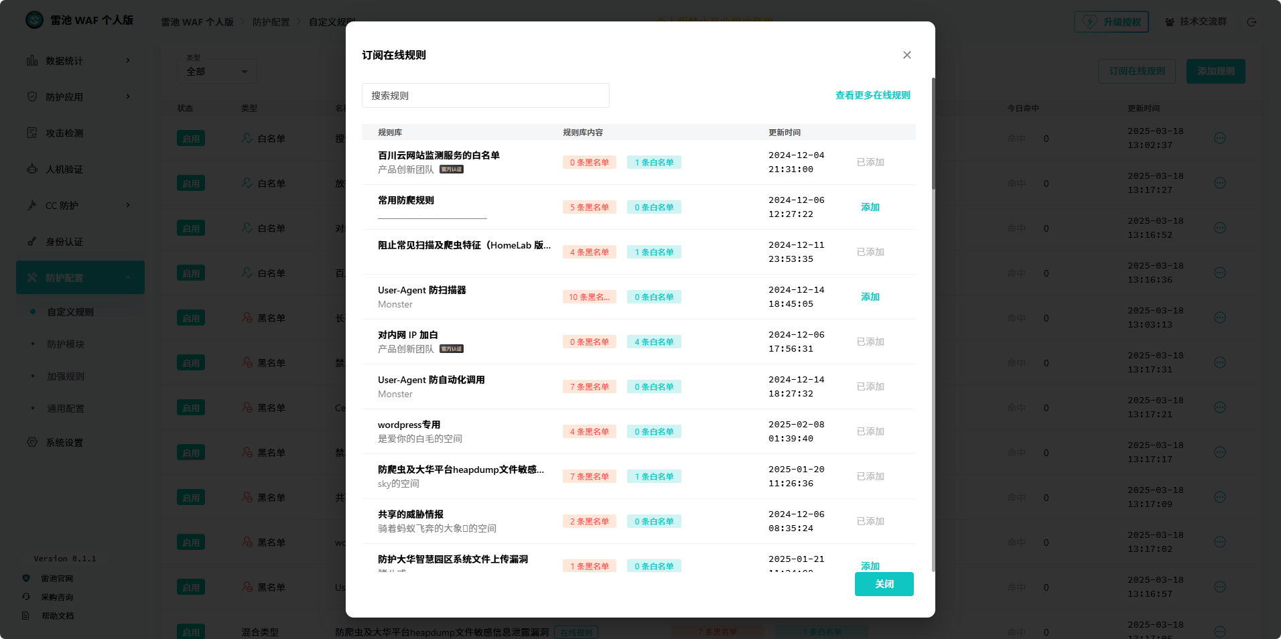The height and width of the screenshot is (639, 1281).
Task: Open 身份认证 sidebar menu
Action: [80, 242]
